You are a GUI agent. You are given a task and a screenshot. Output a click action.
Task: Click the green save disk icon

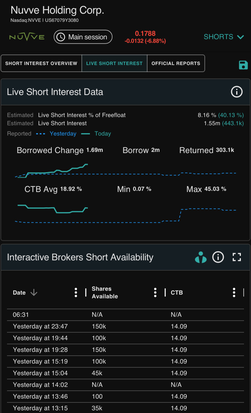pos(243,65)
